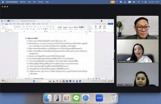
Task: Click the show paragraph marks icon
Action: [53, 27]
